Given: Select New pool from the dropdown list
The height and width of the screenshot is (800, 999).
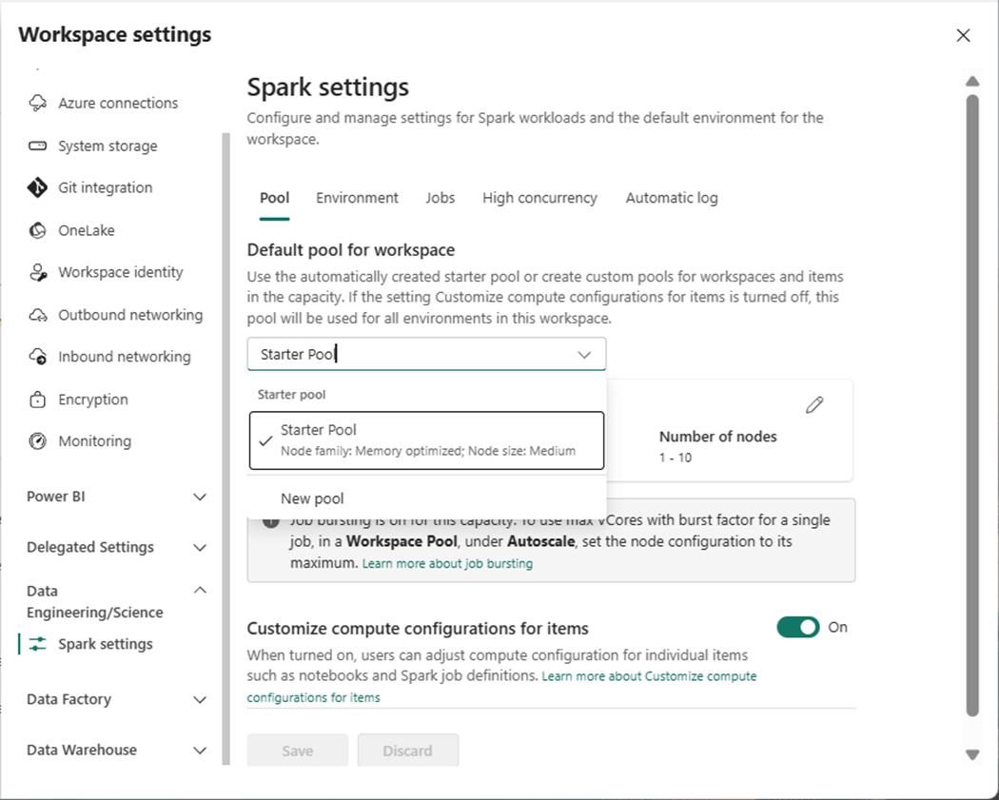Looking at the screenshot, I should click(312, 498).
